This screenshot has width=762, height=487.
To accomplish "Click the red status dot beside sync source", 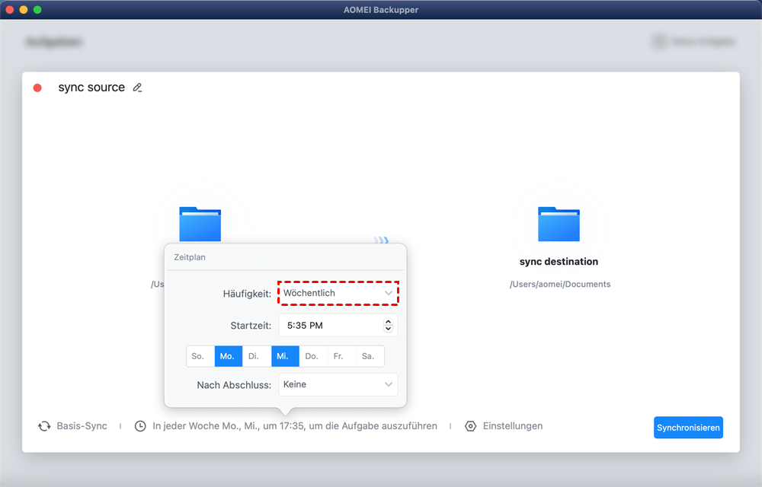I will [37, 88].
